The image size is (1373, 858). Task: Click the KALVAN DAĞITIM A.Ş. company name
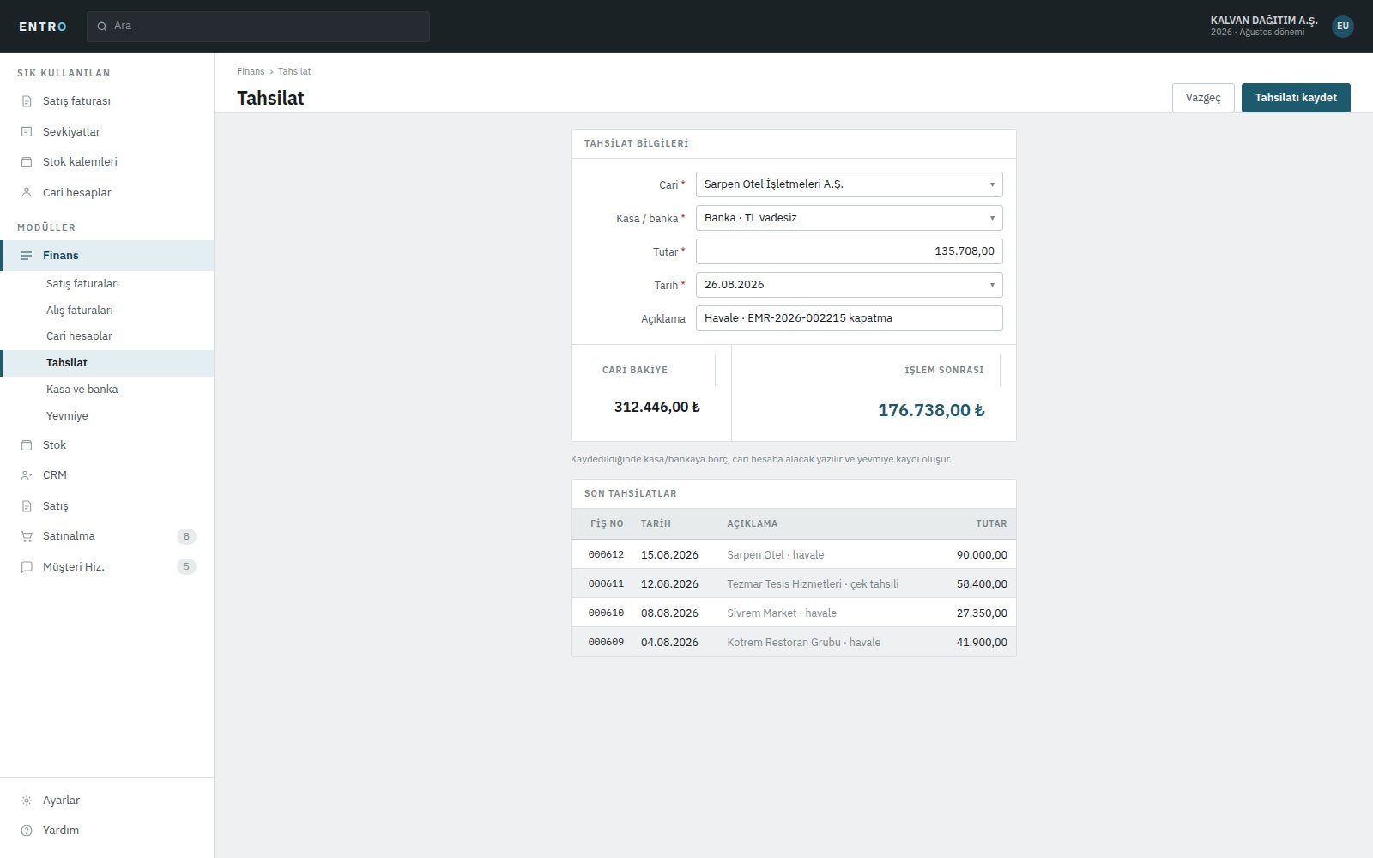point(1264,21)
